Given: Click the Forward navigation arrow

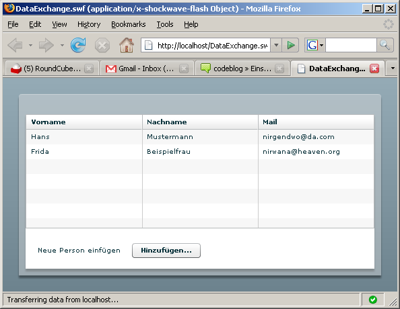Looking at the screenshot, I should pos(46,45).
